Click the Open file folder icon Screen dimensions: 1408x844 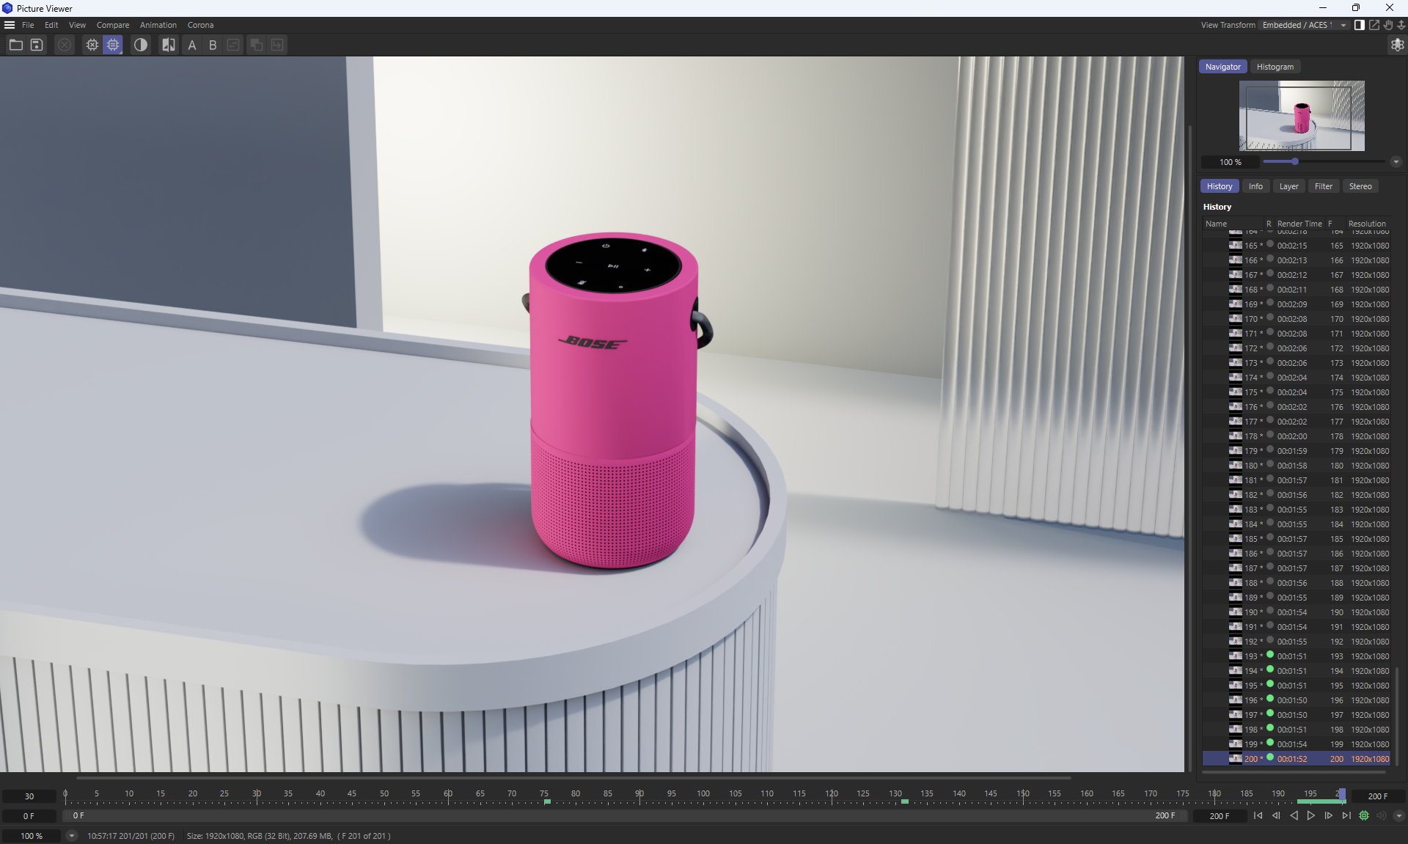coord(15,45)
